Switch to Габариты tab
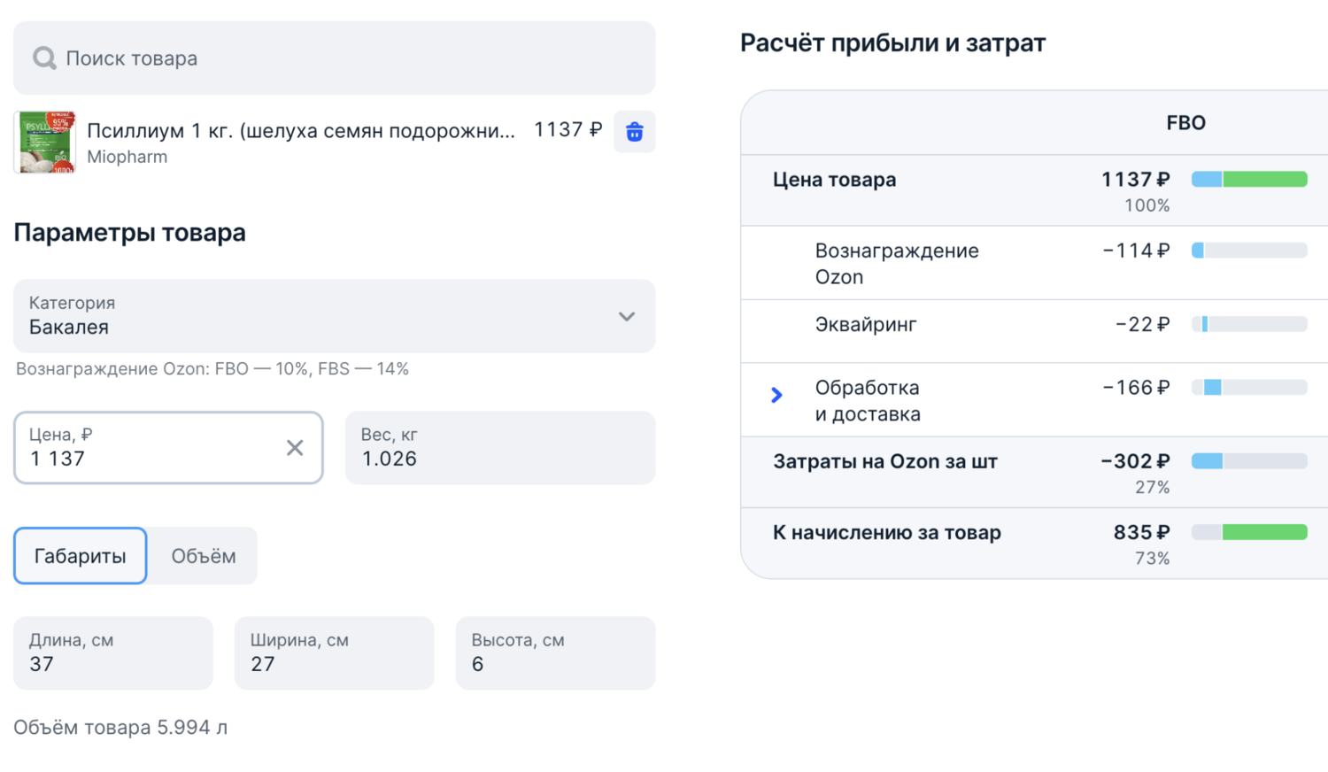1328x772 pixels. tap(80, 556)
